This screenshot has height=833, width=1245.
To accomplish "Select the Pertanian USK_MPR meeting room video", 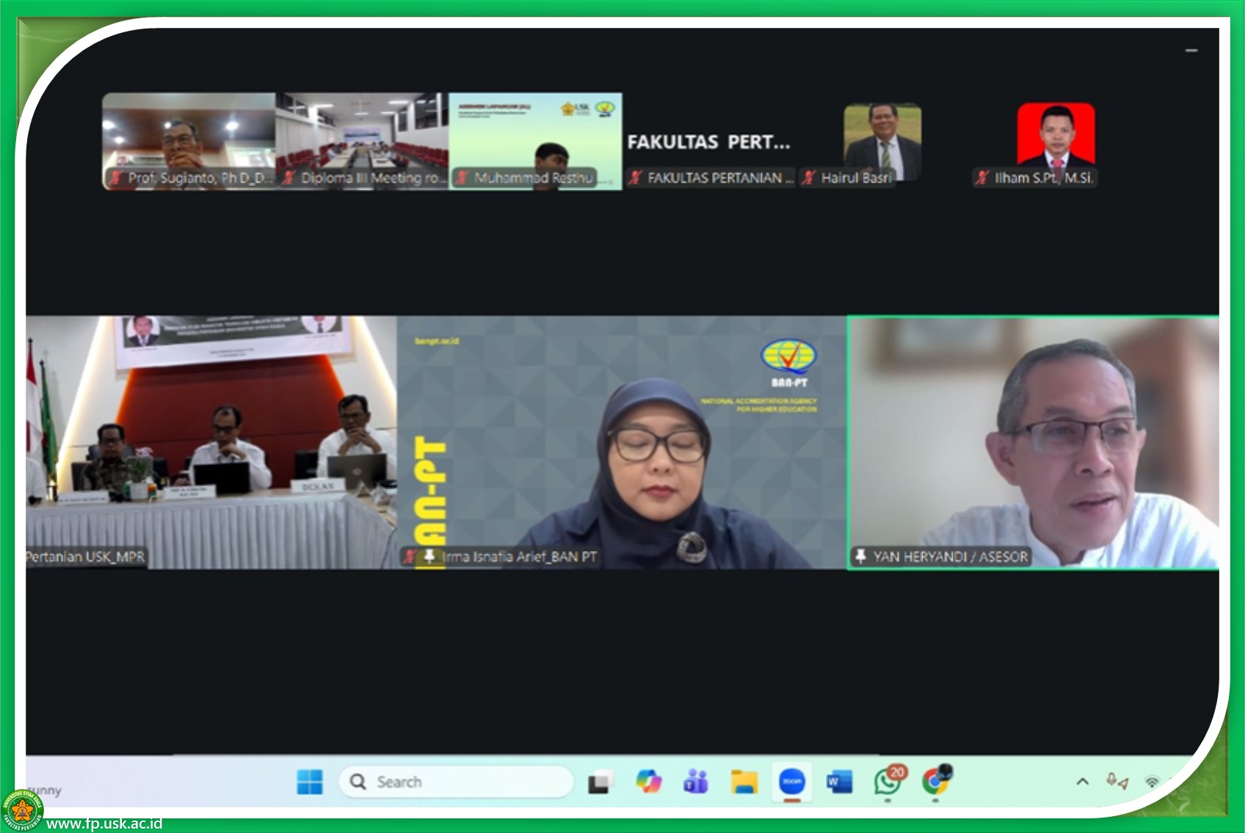I will tap(211, 442).
